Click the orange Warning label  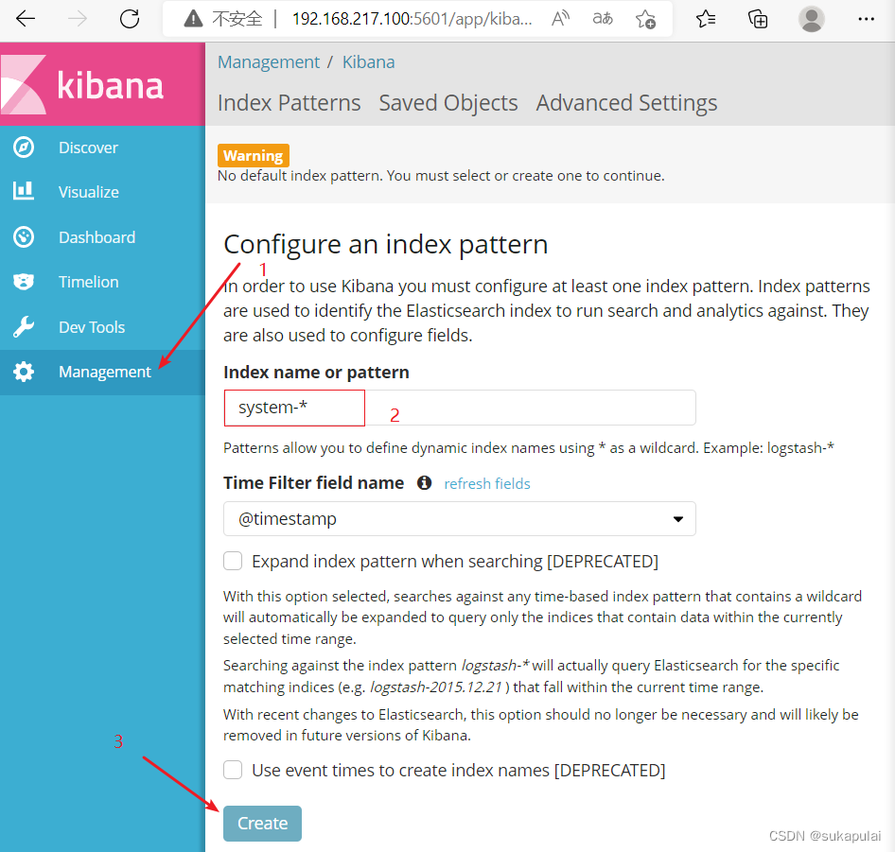[253, 155]
